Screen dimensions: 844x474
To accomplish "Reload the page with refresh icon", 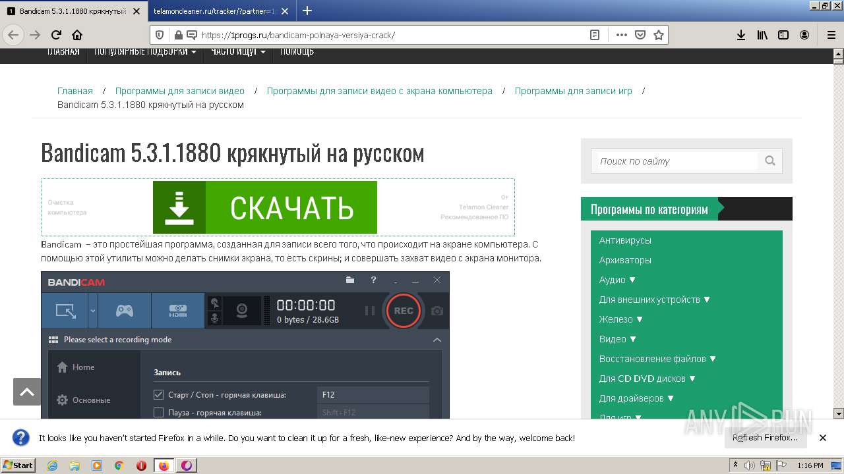I will pyautogui.click(x=56, y=35).
